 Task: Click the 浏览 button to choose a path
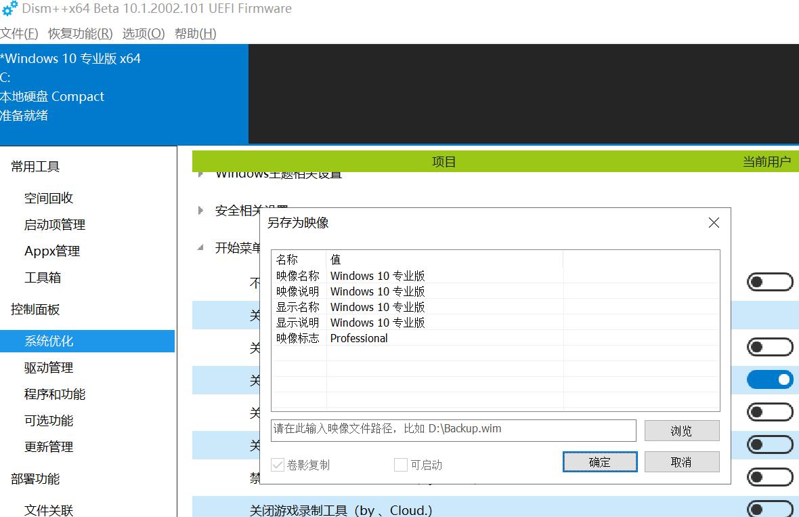click(x=681, y=430)
